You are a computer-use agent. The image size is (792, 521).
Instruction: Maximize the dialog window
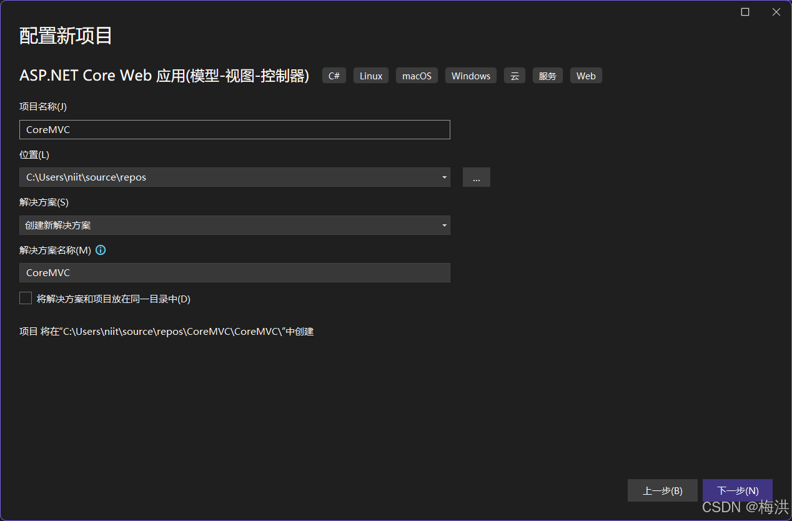point(745,12)
